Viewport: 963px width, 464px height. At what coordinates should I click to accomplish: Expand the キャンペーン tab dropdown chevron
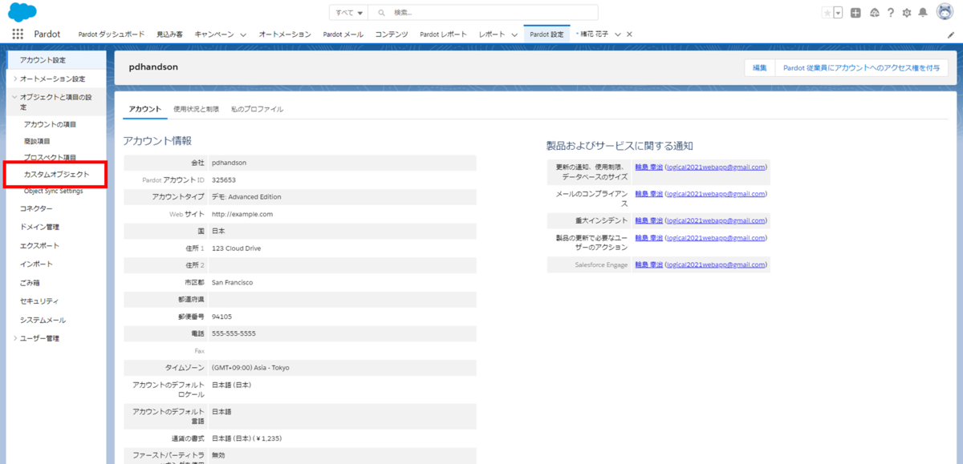tap(244, 34)
